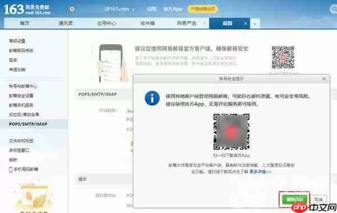The image size is (337, 213).
Task: Click the phone icon beside 手机号码邮箱
Action: [11, 169]
